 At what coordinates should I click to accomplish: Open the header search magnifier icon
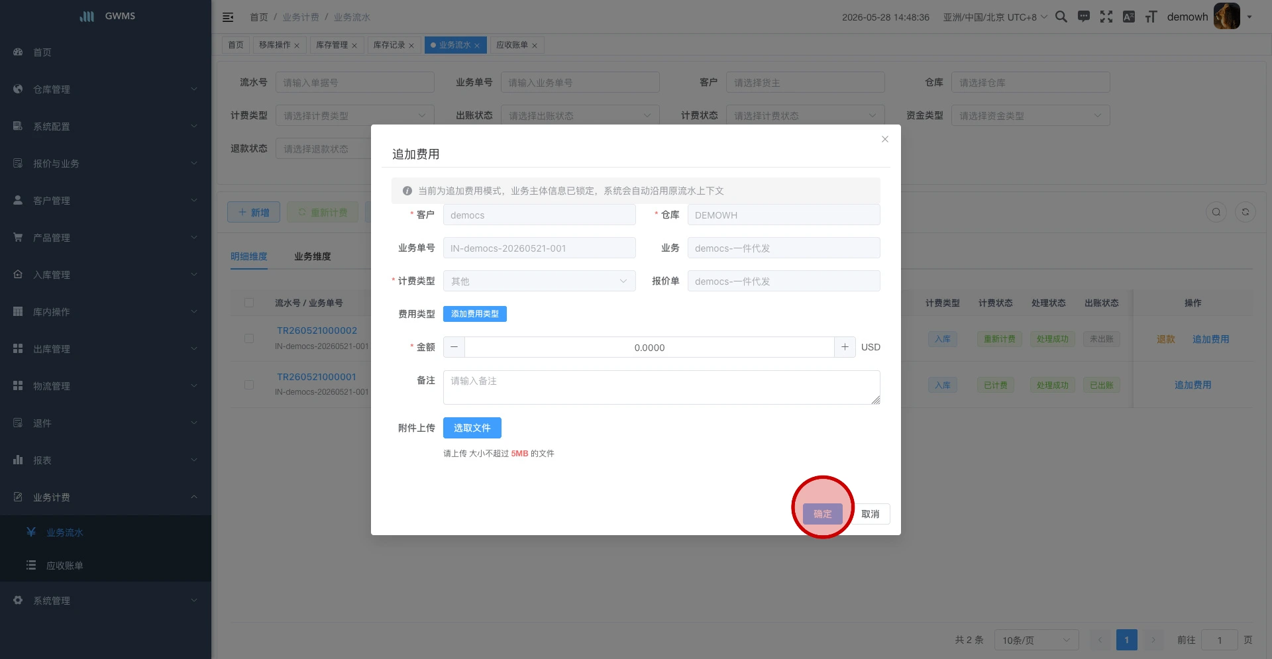coord(1061,17)
